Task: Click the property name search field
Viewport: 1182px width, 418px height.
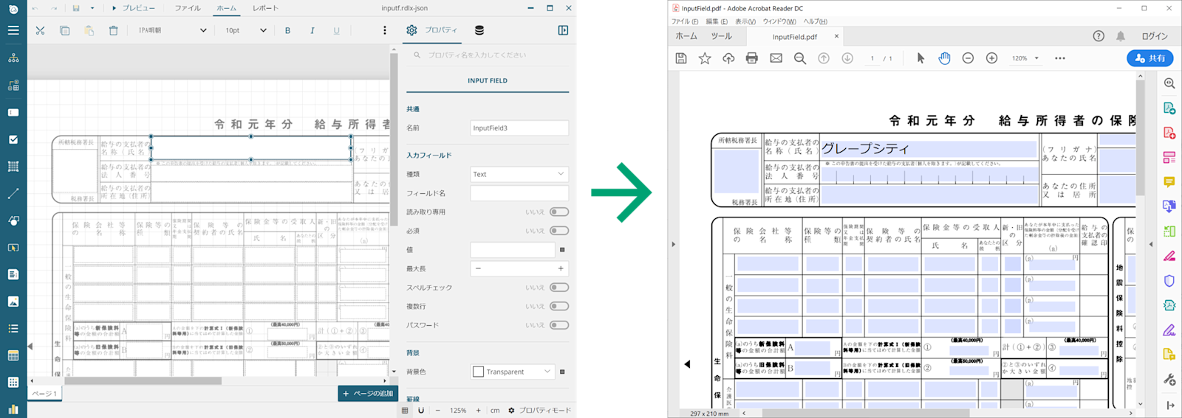Action: click(x=486, y=55)
